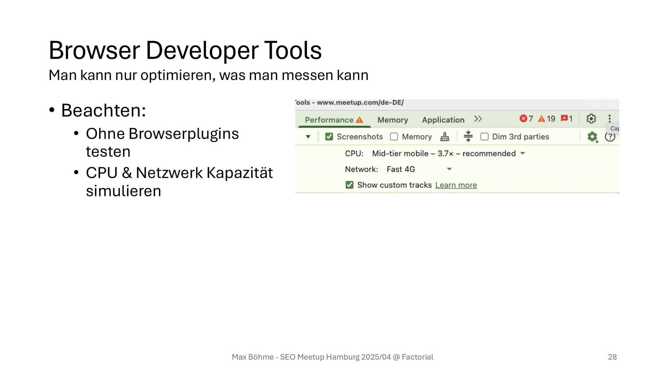Switch to the Memory tab
665x374 pixels.
pos(392,120)
